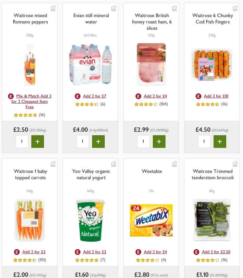Open the broccoli Add 3 for £2.50 offer
This screenshot has width=243, height=278.
[216, 252]
